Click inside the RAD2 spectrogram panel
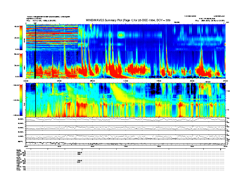 126,38
